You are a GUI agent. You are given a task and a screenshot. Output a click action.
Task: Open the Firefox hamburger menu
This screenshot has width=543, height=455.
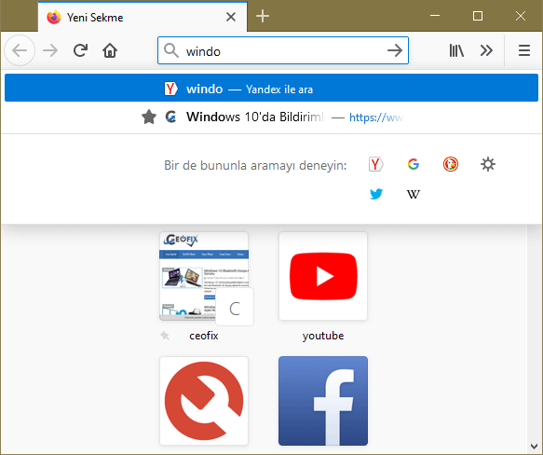pyautogui.click(x=524, y=50)
